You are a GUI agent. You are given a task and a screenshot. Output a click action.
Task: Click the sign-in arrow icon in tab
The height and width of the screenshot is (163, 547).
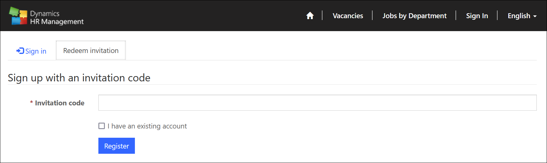click(x=20, y=51)
